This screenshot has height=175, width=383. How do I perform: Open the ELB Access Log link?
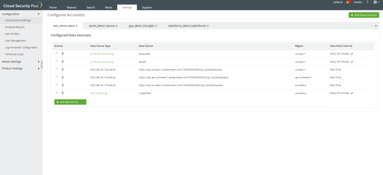(x=99, y=93)
